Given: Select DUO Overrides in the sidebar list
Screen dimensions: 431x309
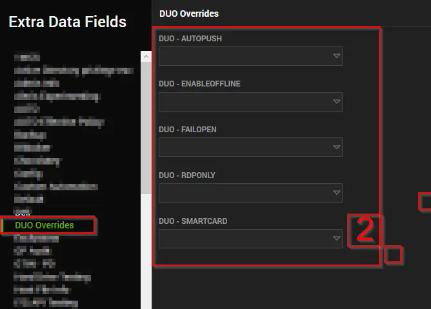Looking at the screenshot, I should point(45,225).
